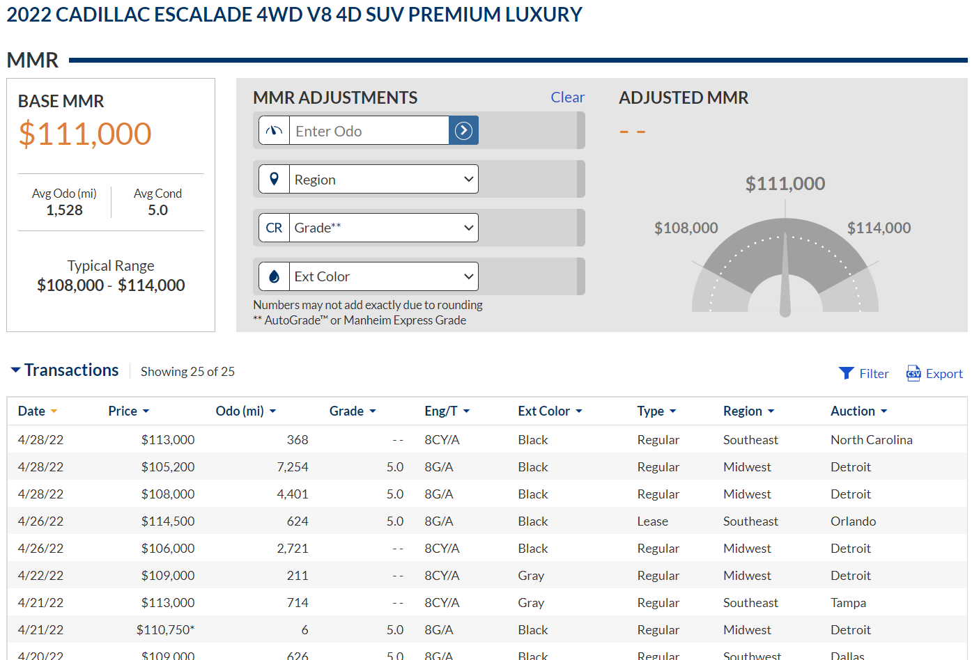This screenshot has height=660, width=972.
Task: Click the Orlando auction cell
Action: pyautogui.click(x=853, y=521)
